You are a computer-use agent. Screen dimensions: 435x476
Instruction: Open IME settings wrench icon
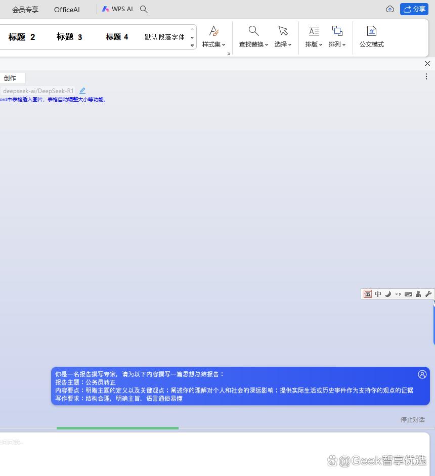(428, 294)
